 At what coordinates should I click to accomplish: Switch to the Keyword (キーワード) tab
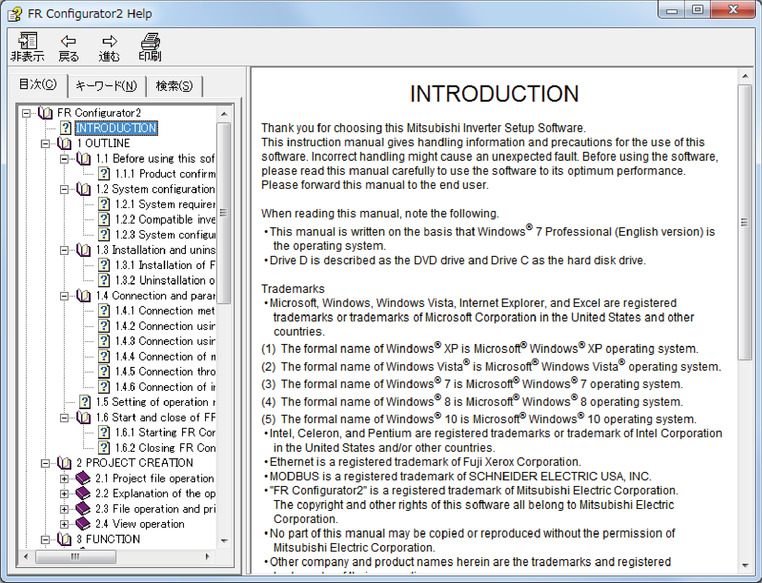[x=107, y=86]
